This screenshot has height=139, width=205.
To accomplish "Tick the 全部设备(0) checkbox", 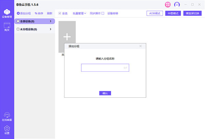I will [18, 21].
